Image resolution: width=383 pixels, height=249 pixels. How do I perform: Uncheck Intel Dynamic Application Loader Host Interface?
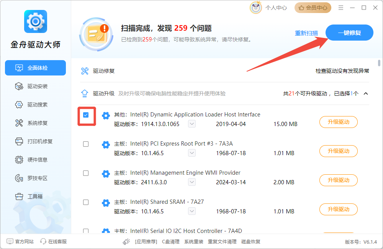click(86, 115)
